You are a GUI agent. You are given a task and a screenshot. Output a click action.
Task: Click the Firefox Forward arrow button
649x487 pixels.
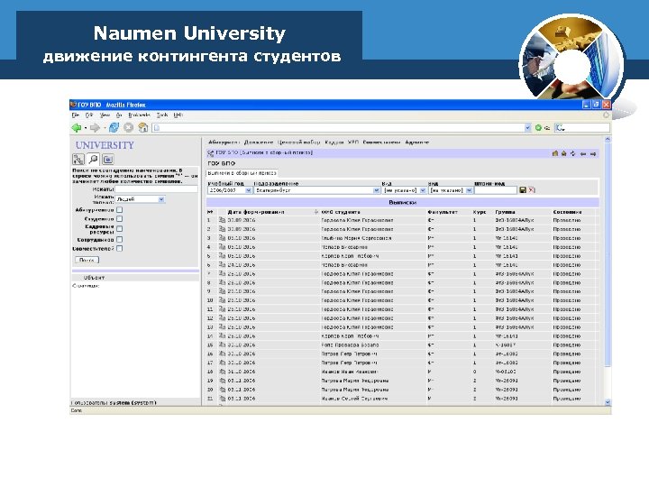click(95, 127)
